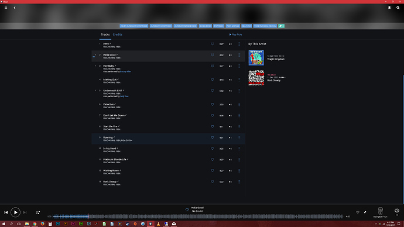404x227 pixels.
Task: Open three-dot menu for Waiting Room
Action: pyautogui.click(x=239, y=171)
